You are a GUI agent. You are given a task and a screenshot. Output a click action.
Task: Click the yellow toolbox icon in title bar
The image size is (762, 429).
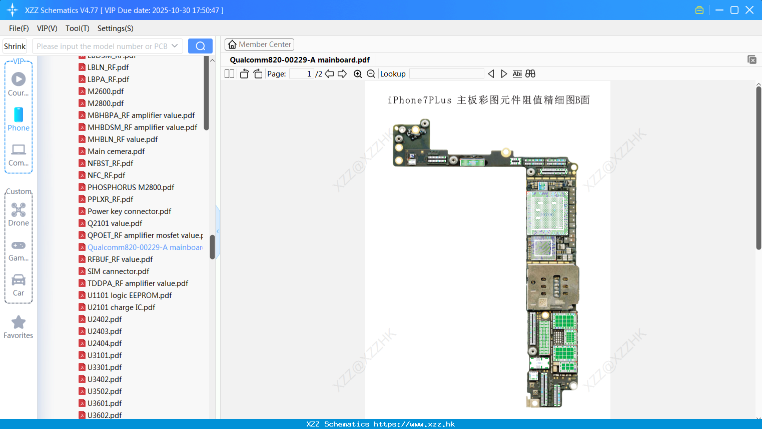click(x=699, y=10)
